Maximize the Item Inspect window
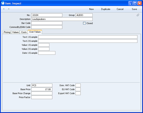 click(135, 3)
